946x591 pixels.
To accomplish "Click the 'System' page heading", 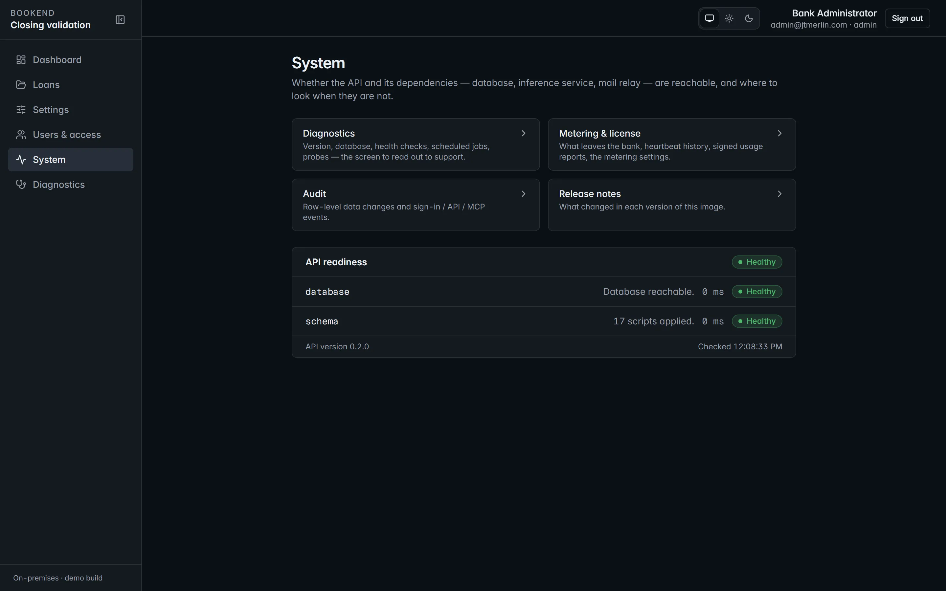I will coord(318,63).
